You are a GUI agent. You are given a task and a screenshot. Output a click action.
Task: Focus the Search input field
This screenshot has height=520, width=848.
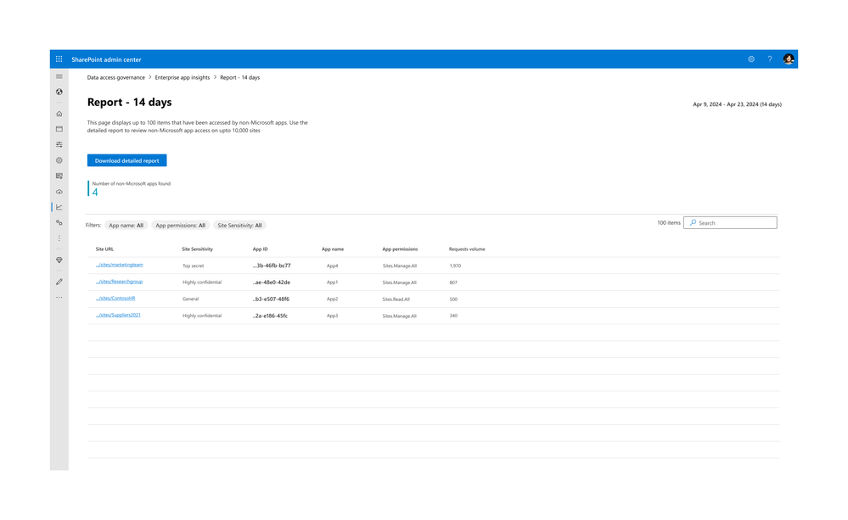[730, 223]
